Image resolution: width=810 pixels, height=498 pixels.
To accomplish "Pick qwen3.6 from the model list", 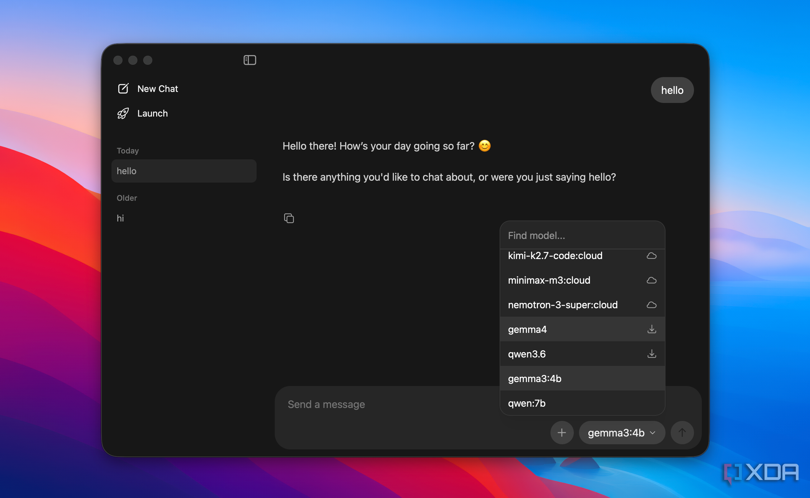I will pyautogui.click(x=582, y=354).
